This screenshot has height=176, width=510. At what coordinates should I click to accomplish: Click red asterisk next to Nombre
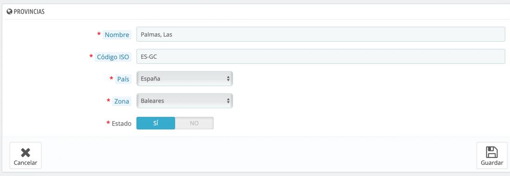click(99, 34)
